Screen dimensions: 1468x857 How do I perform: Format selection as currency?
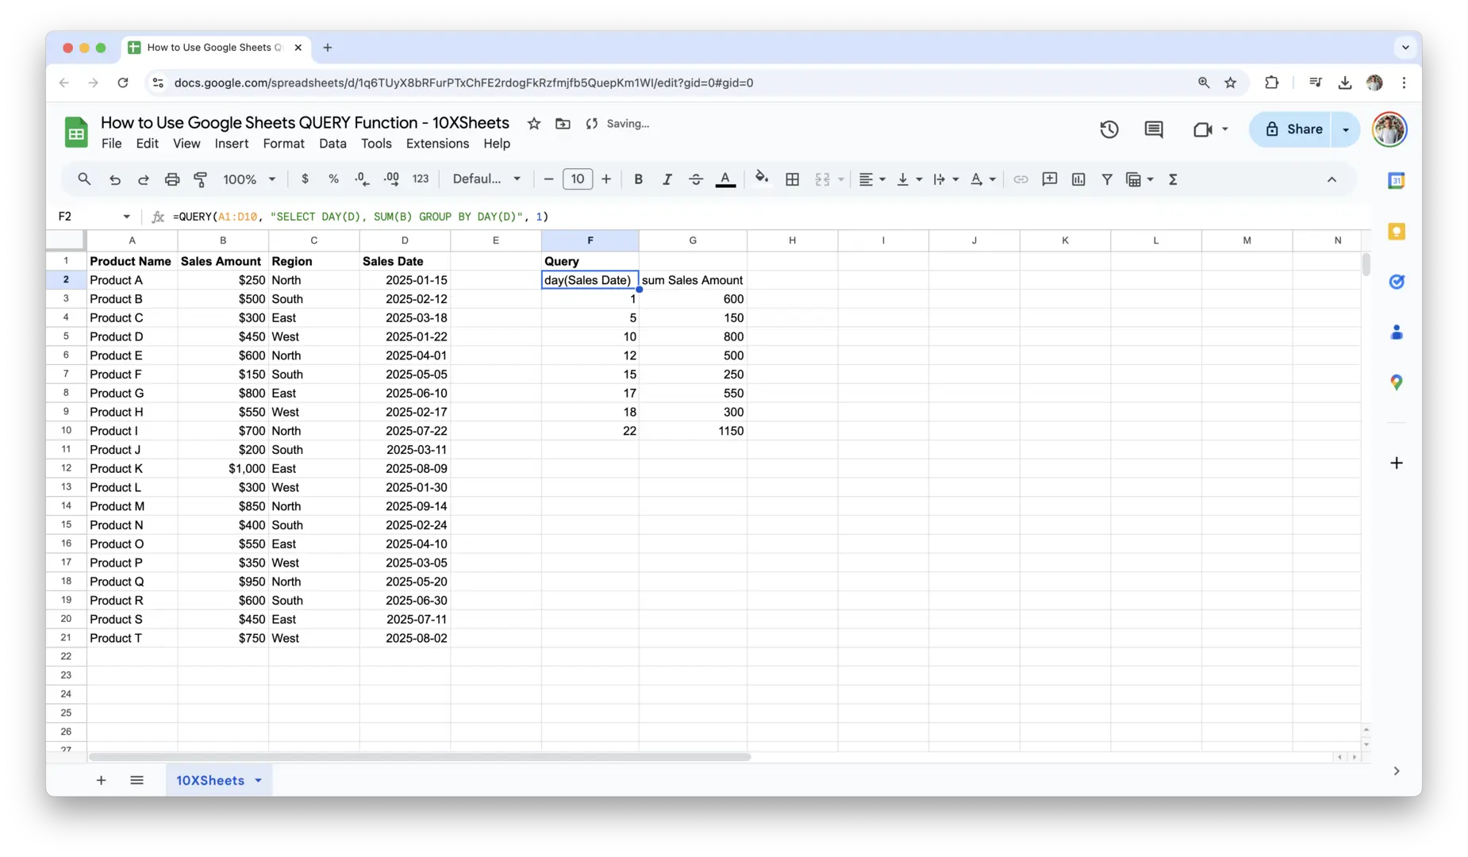305,179
